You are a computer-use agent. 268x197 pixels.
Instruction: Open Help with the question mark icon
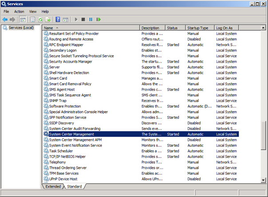(x=58, y=20)
